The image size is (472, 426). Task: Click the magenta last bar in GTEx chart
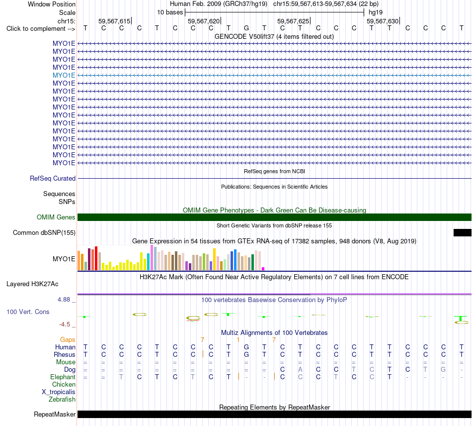click(263, 269)
